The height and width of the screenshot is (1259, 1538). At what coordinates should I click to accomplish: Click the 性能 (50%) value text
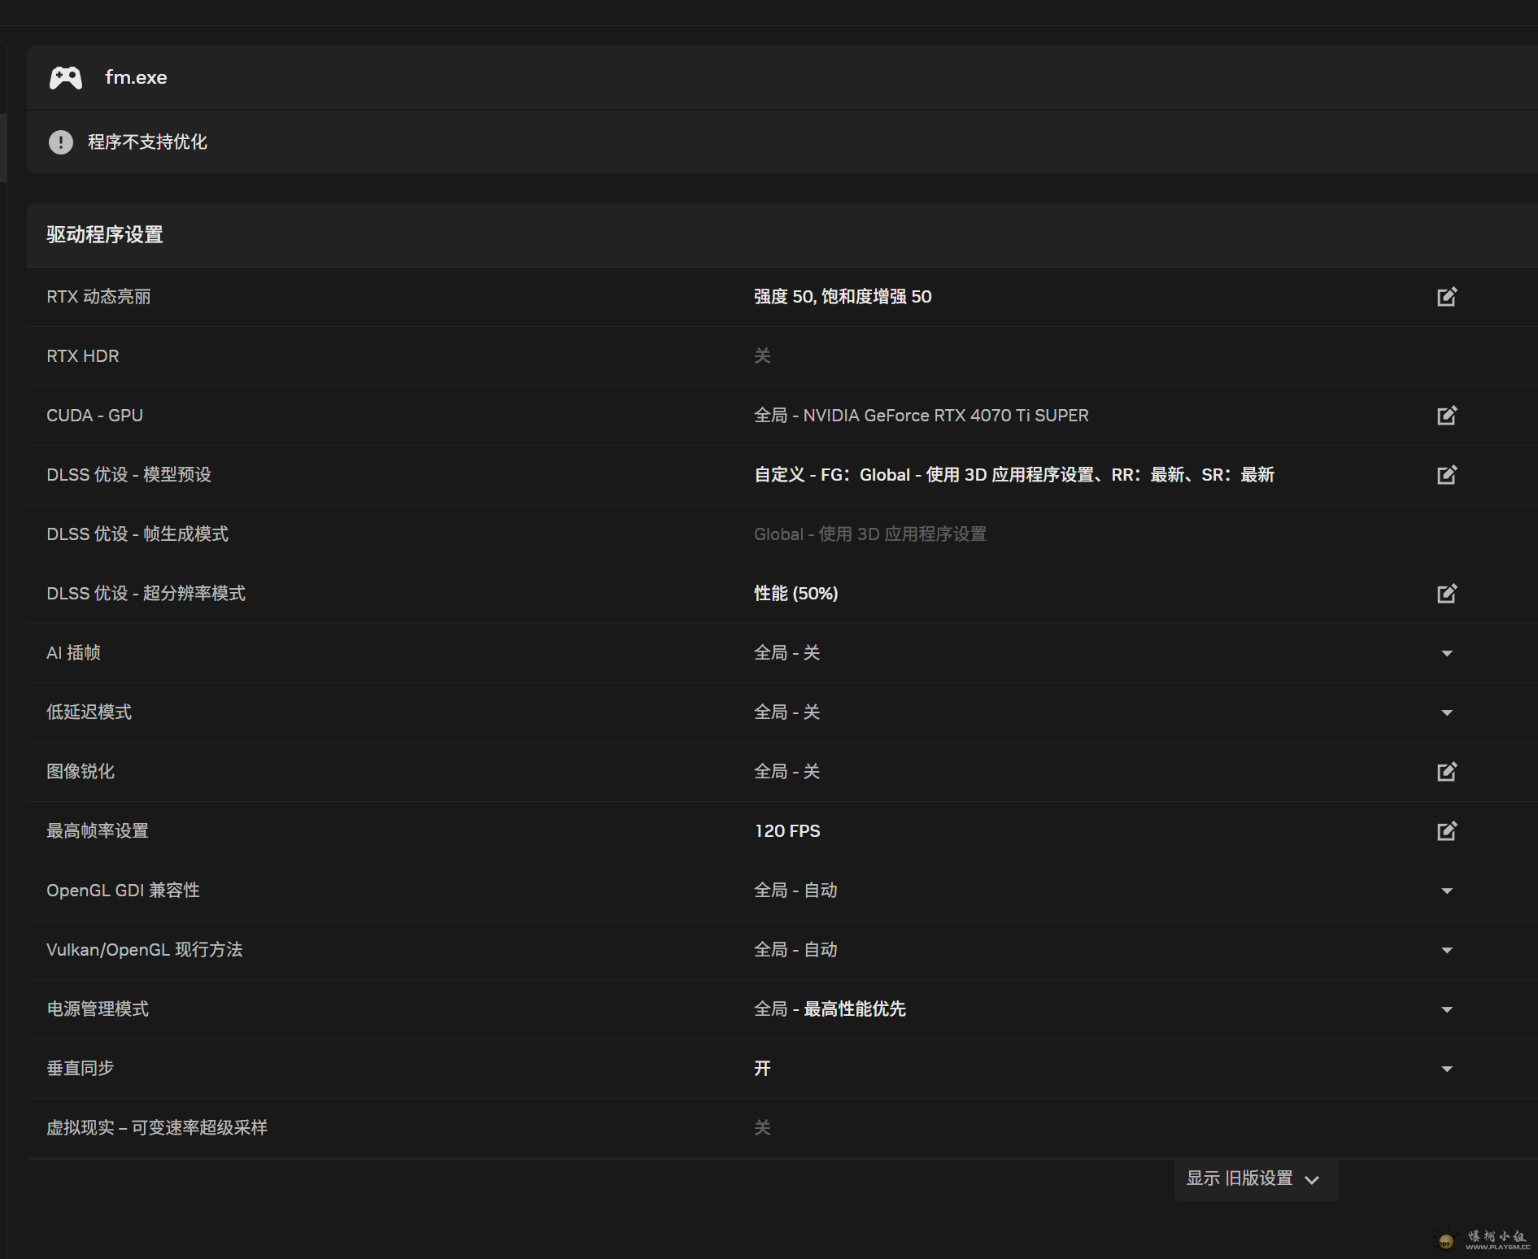pos(795,594)
